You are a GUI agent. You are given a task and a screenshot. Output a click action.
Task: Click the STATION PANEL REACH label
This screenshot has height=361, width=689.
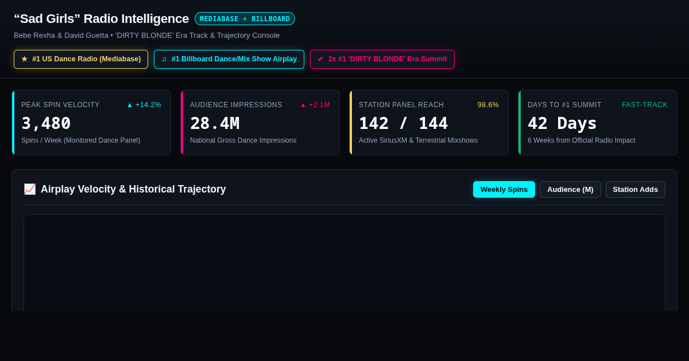tap(401, 105)
